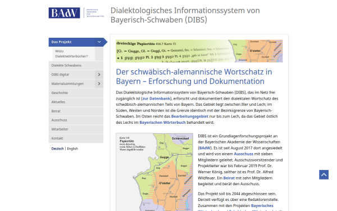
Task: Open the Ausschuss link in the text
Action: pyautogui.click(x=244, y=154)
